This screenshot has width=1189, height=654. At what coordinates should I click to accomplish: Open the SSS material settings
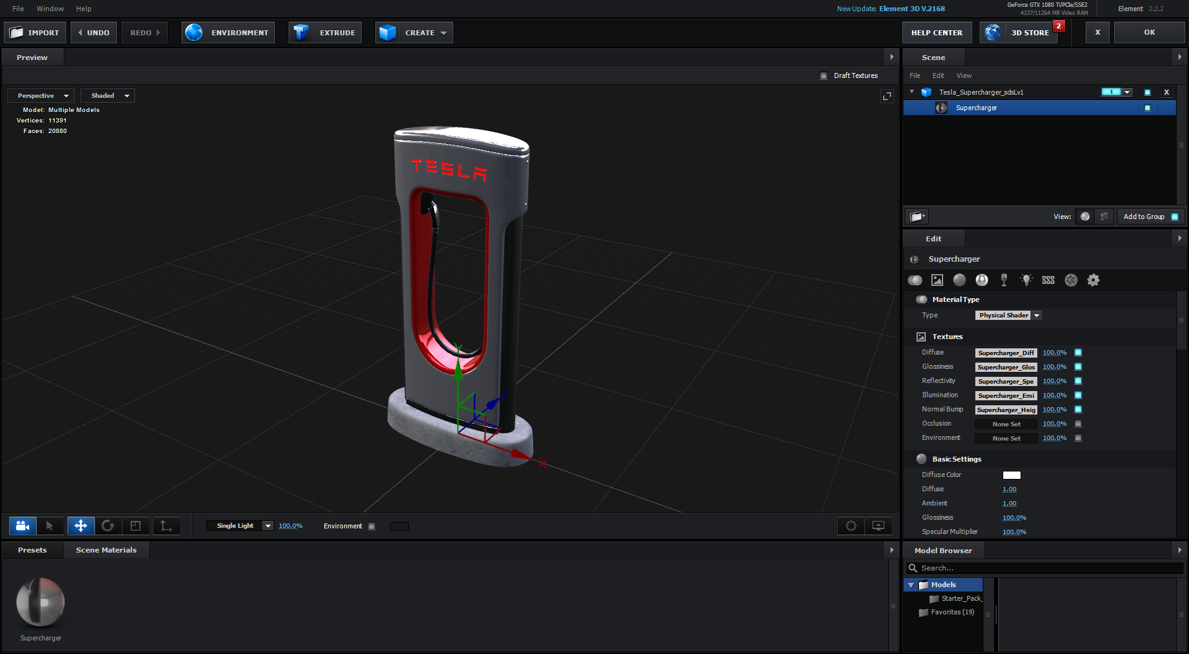(1048, 280)
